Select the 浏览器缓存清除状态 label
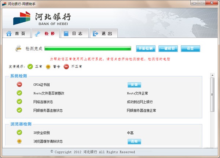 48,142
